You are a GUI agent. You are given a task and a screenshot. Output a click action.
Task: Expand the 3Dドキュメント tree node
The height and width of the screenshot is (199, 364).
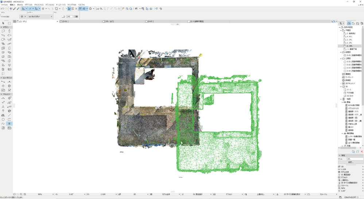pyautogui.click(x=341, y=83)
